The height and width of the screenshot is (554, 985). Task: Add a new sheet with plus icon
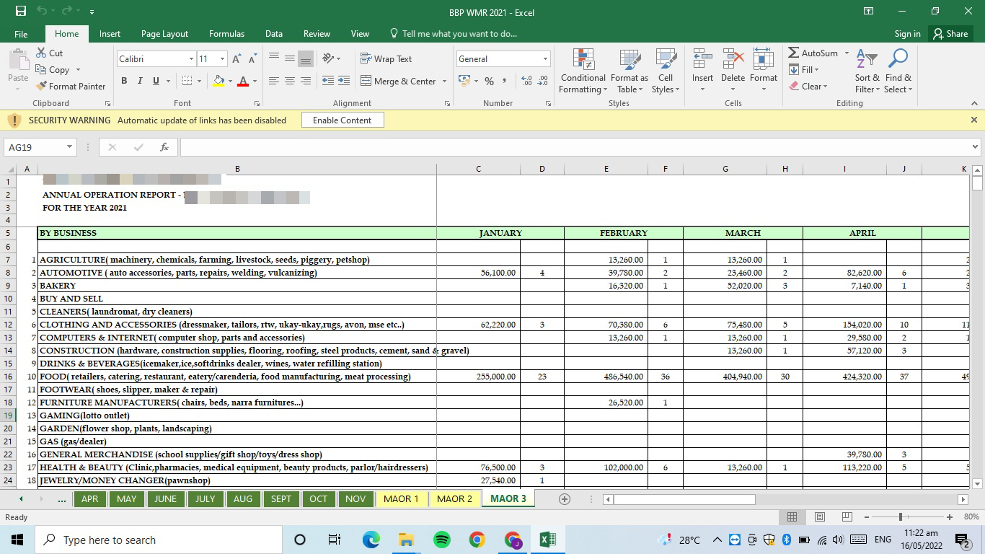click(x=565, y=499)
